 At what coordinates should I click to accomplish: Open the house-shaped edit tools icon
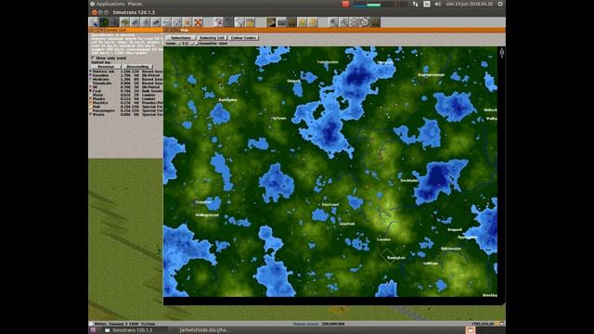[x=239, y=22]
